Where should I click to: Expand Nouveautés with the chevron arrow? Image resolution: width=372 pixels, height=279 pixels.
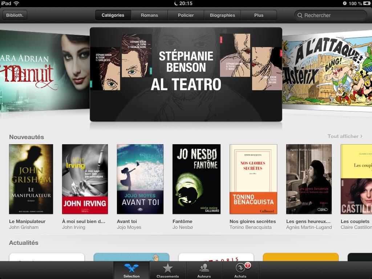(x=361, y=136)
